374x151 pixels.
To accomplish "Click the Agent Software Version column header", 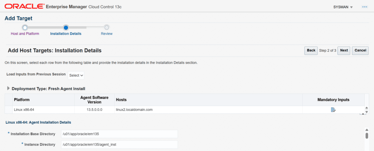I will (x=94, y=100).
